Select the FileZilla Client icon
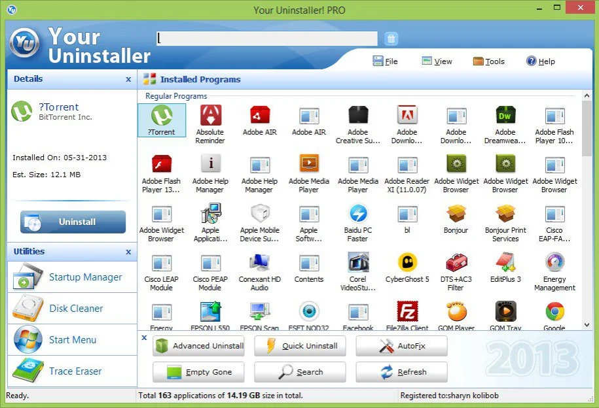The image size is (599, 408). pyautogui.click(x=407, y=312)
